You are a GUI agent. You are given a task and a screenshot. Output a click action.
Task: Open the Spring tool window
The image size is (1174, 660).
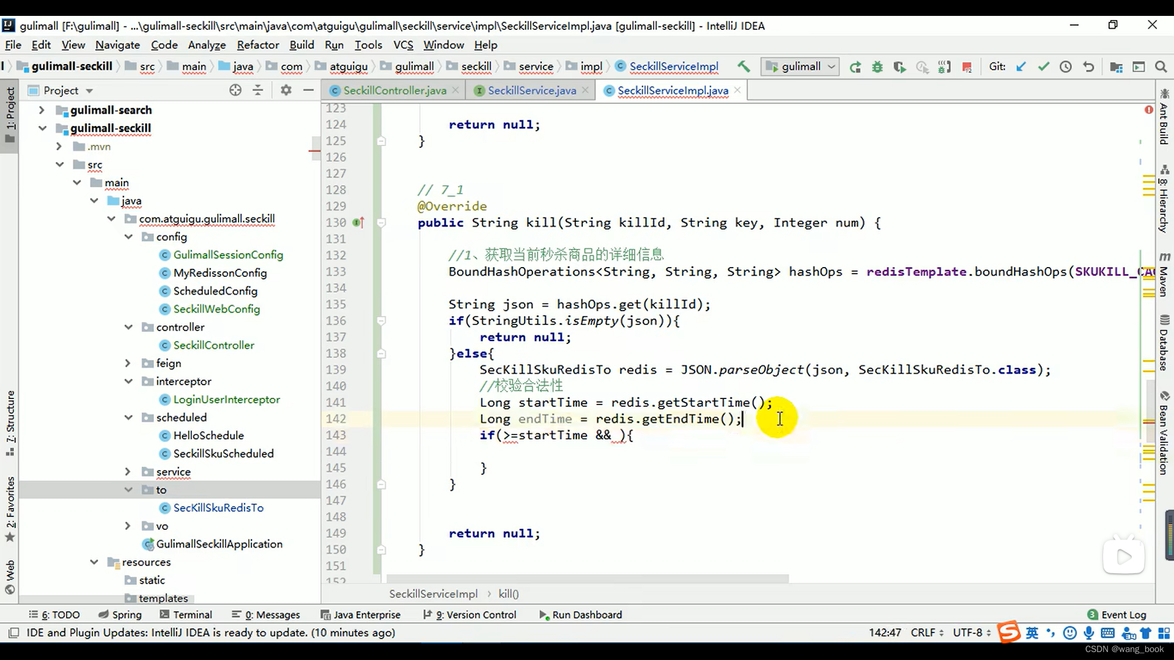click(x=120, y=615)
